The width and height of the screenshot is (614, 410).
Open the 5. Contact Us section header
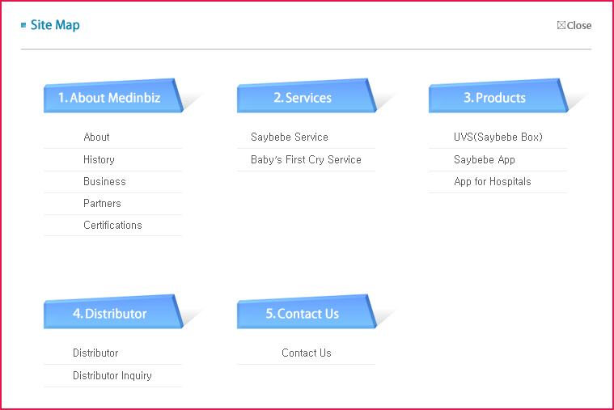pos(307,311)
